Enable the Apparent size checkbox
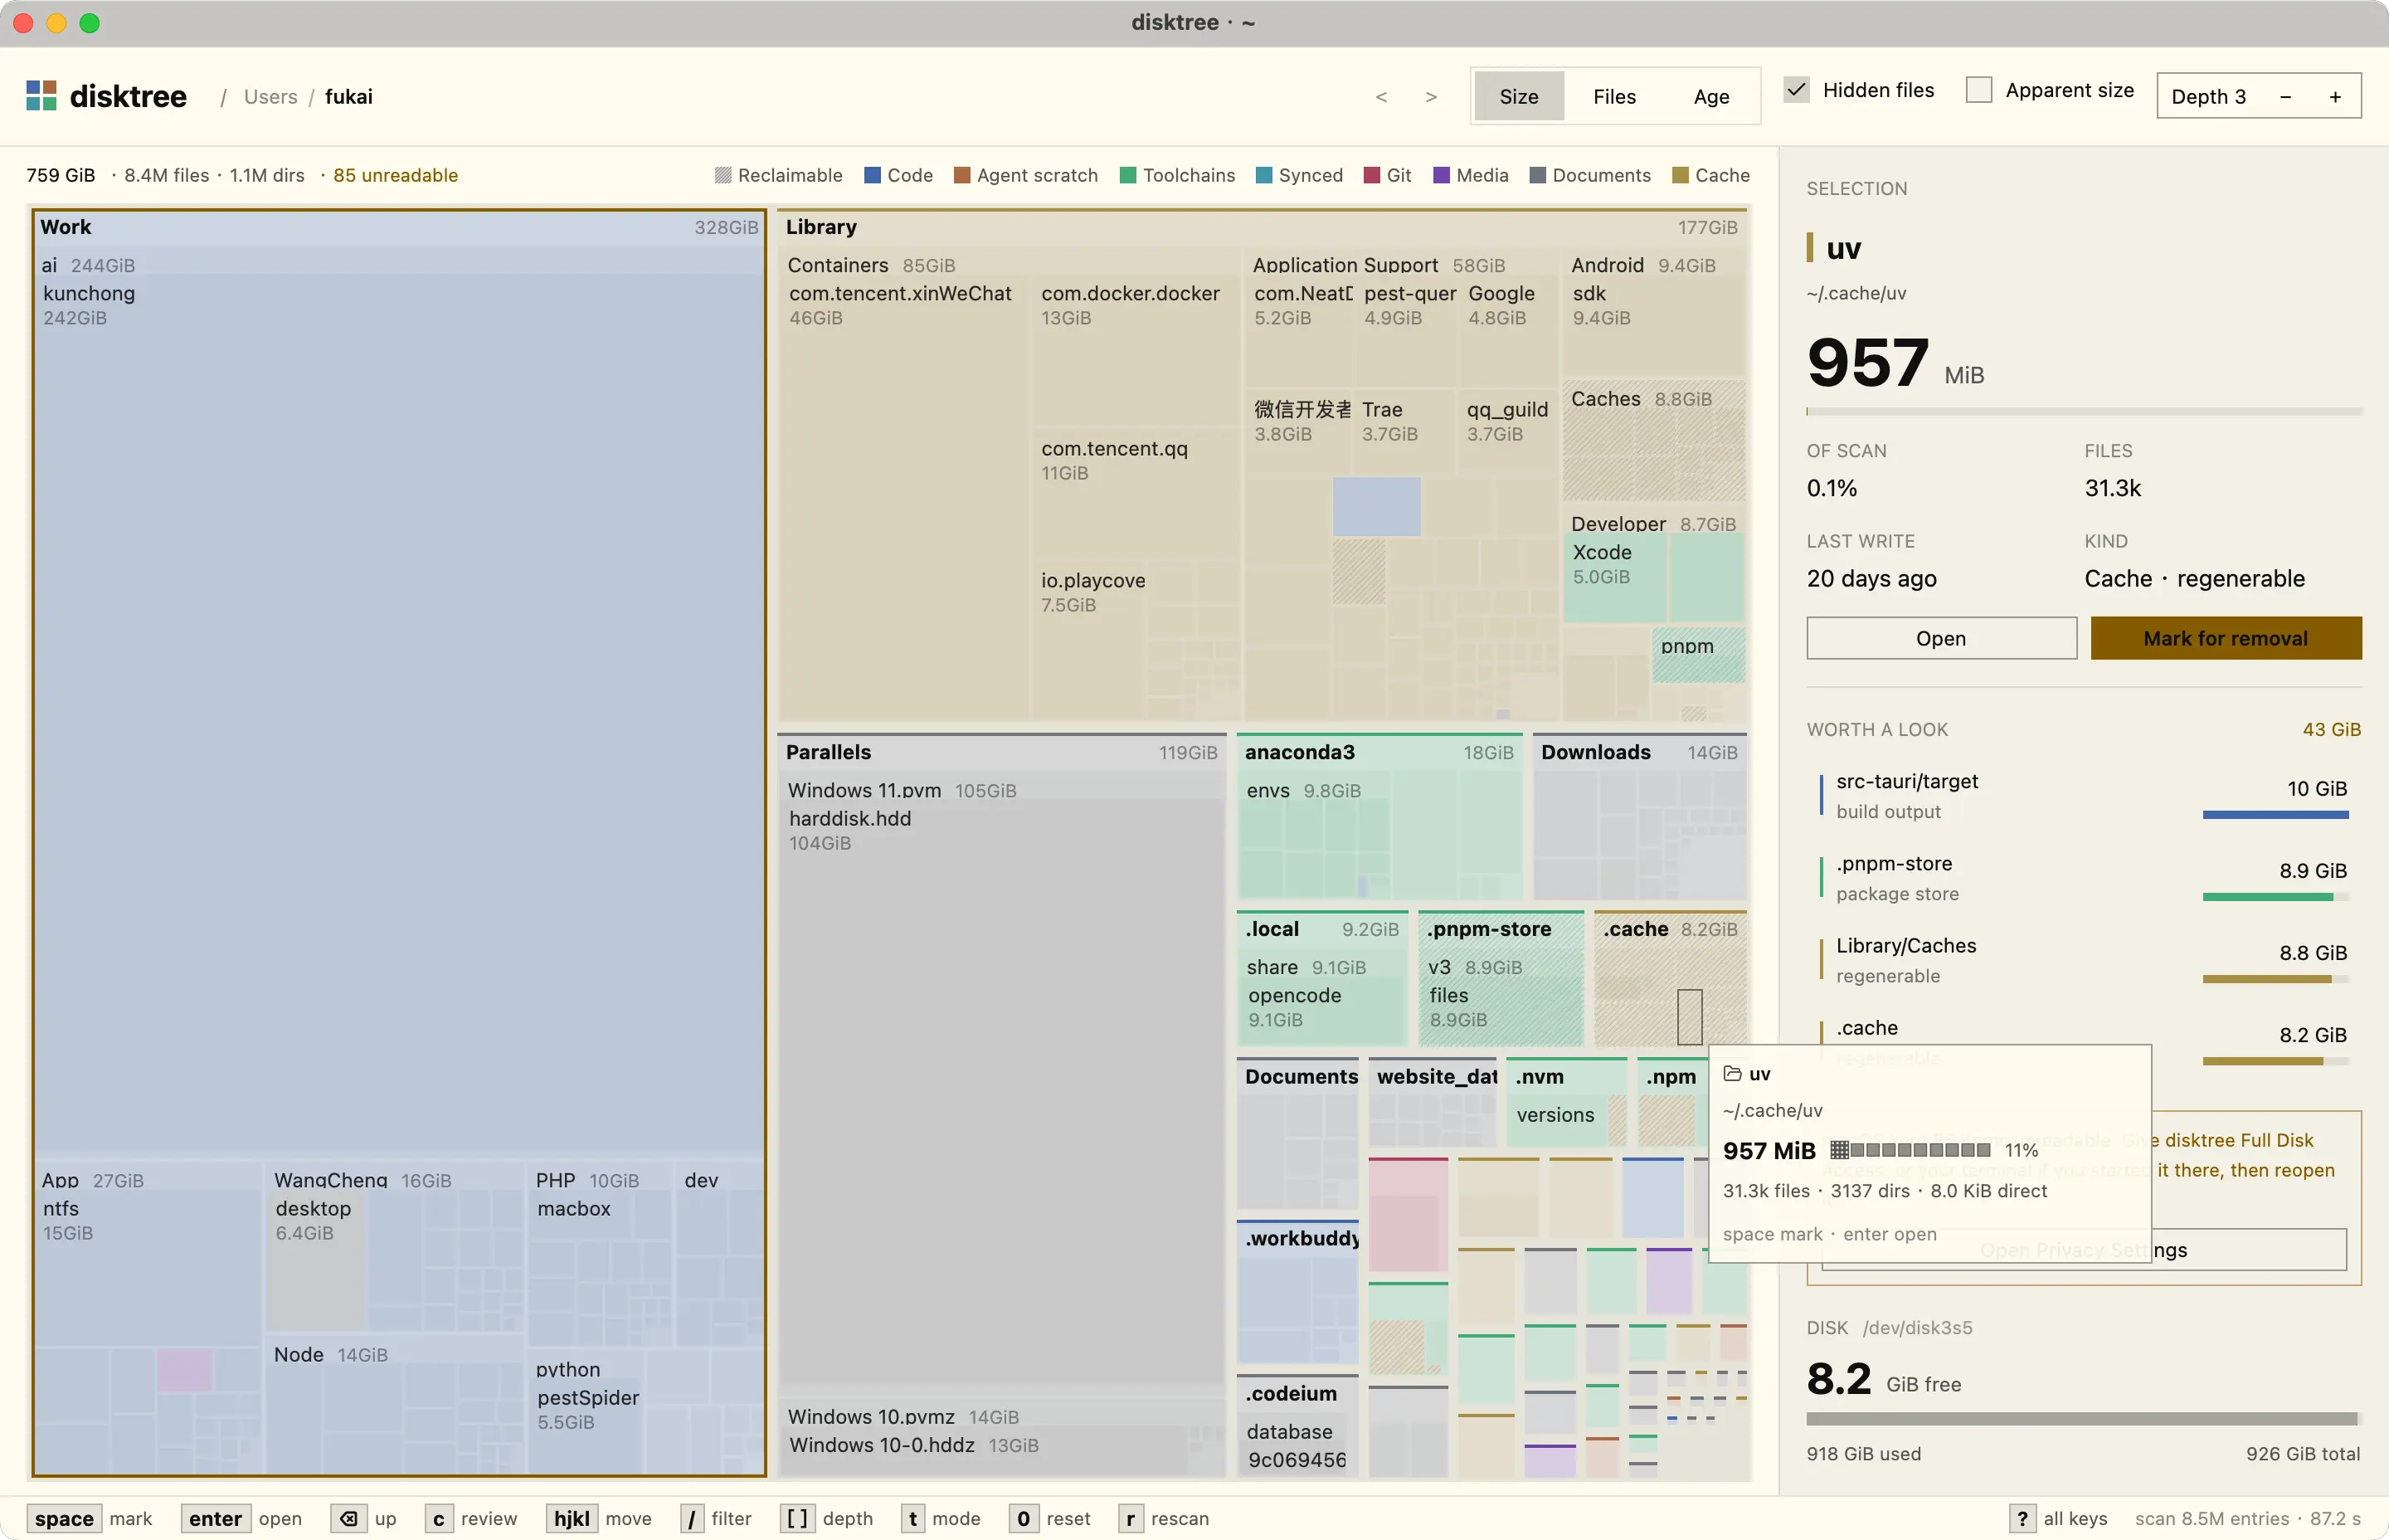The image size is (2389, 1540). 1978,90
